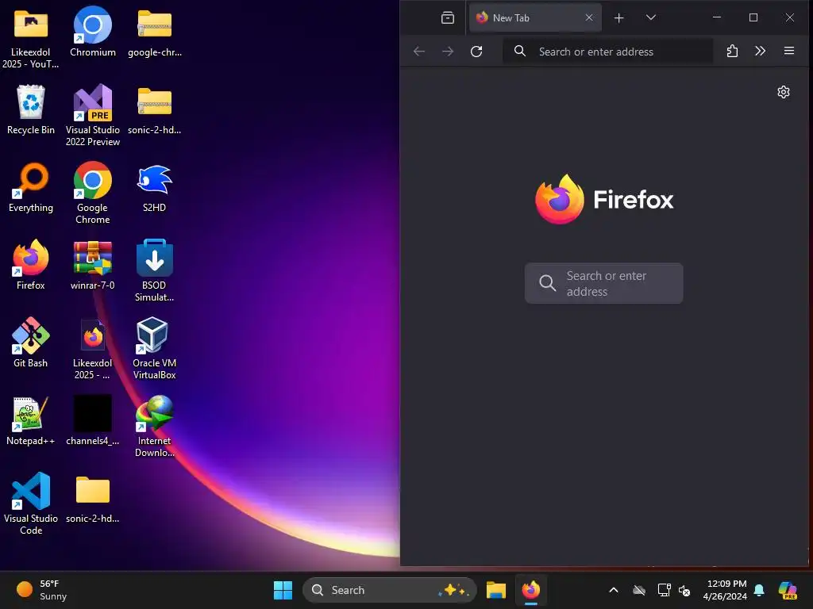813x609 pixels.
Task: Open the Firefox Extensions puzzle icon
Action: (x=732, y=51)
